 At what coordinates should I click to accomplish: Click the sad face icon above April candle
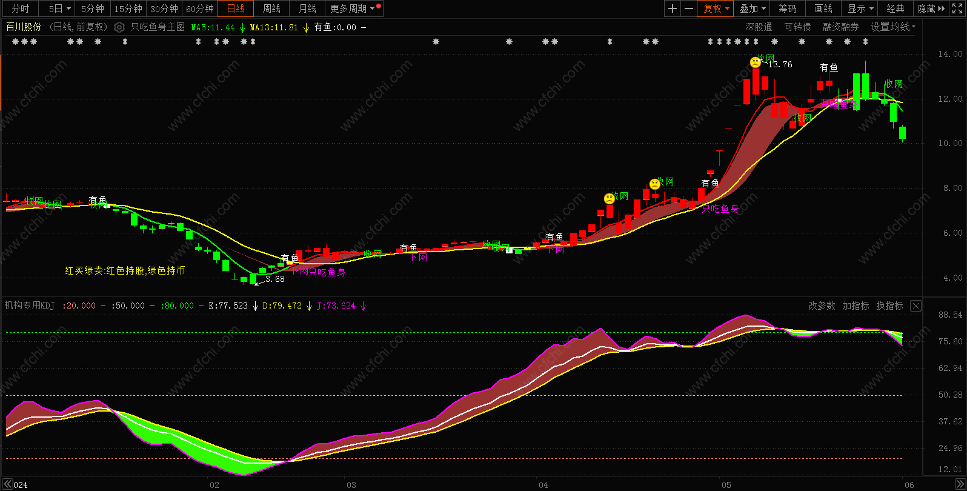(610, 199)
